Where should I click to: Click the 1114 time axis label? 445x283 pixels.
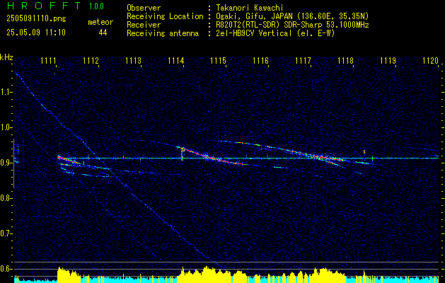[175, 60]
